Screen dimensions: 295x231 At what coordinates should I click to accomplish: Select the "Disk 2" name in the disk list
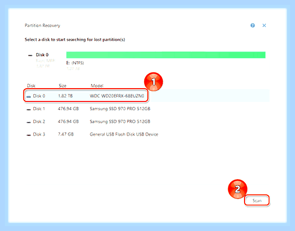(x=39, y=121)
